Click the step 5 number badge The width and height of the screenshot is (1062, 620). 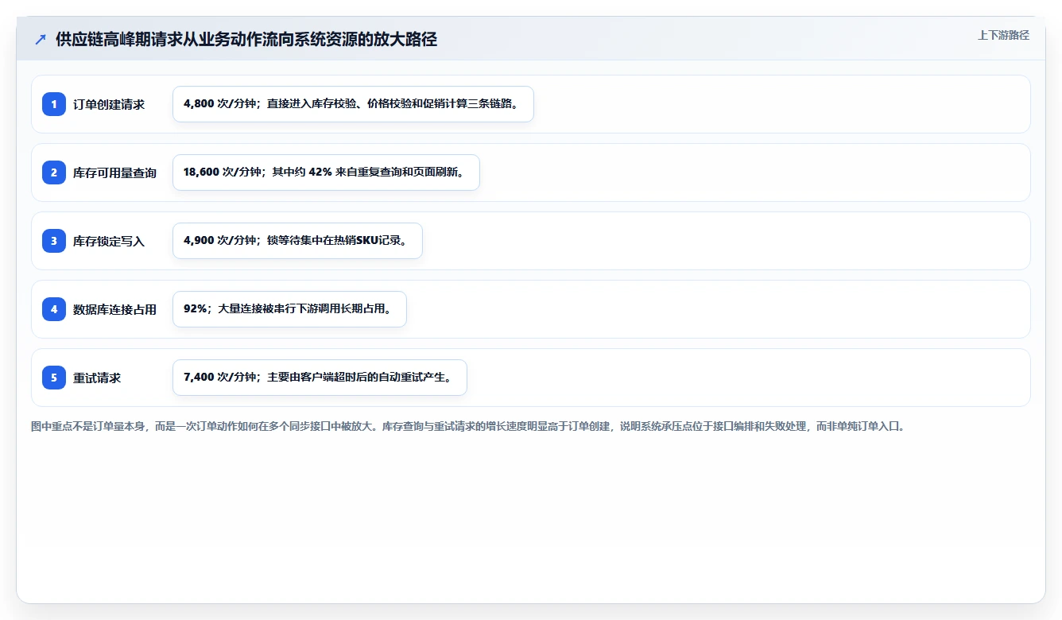[54, 378]
